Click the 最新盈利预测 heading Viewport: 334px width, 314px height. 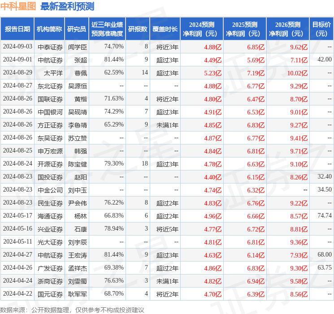67,6
